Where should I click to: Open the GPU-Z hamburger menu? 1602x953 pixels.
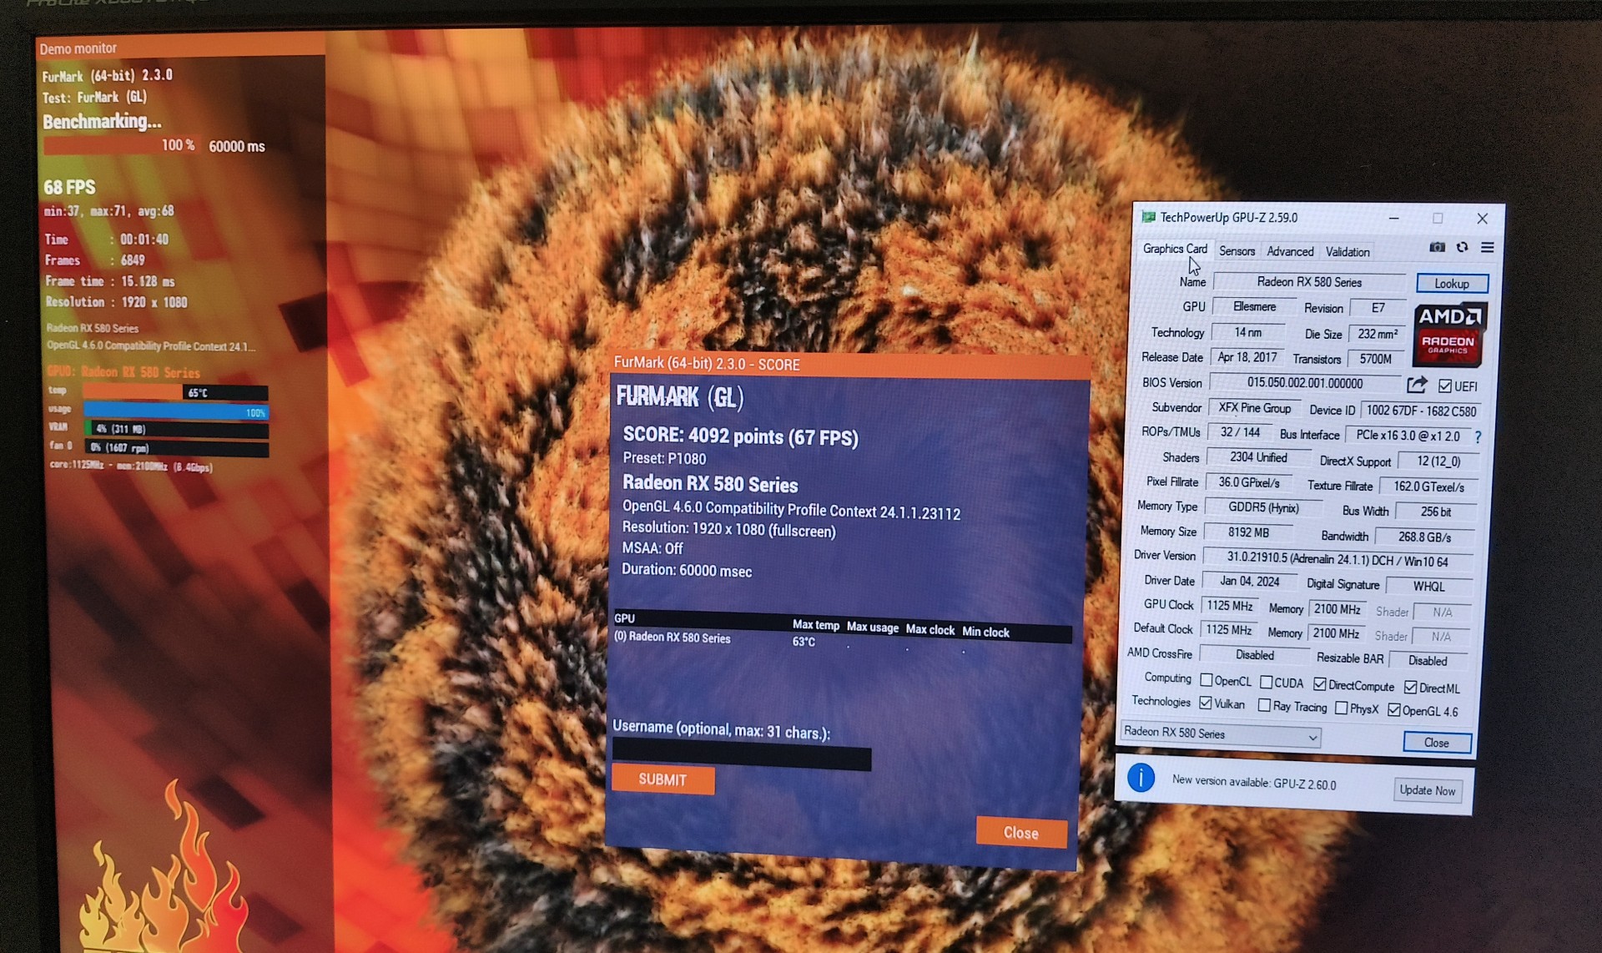1487,248
